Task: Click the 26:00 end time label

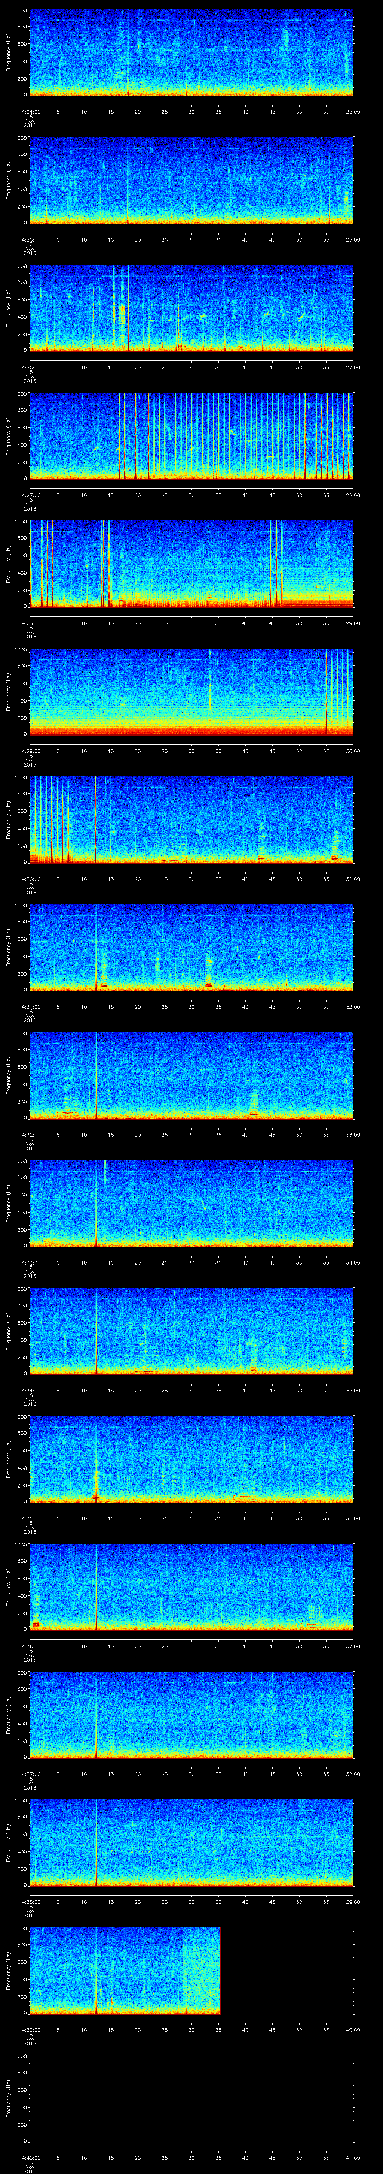Action: pyautogui.click(x=353, y=240)
